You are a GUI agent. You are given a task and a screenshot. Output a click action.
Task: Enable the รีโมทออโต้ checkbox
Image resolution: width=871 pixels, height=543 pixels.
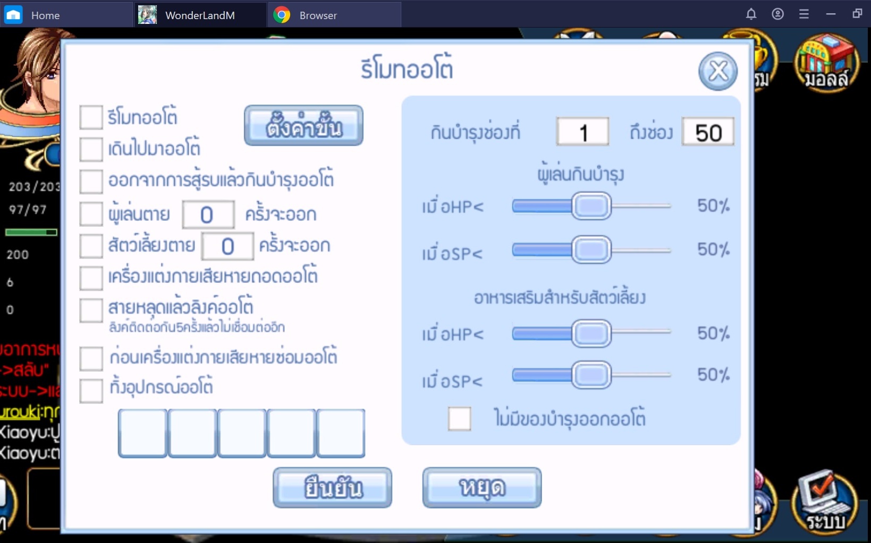pyautogui.click(x=91, y=117)
